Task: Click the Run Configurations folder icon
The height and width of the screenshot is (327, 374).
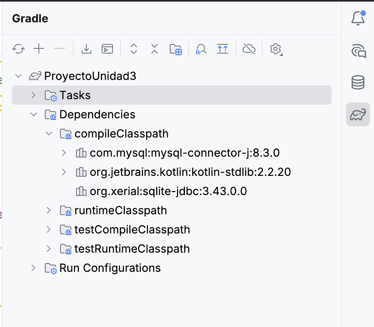Action: pos(50,268)
